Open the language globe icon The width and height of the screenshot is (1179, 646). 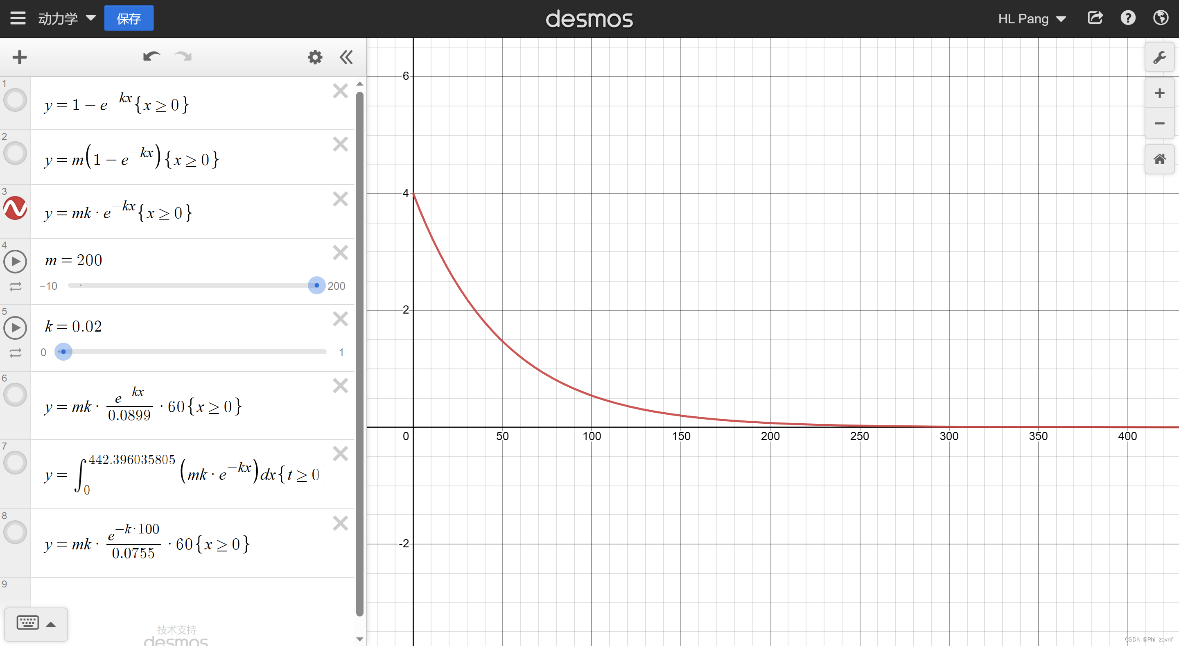coord(1161,18)
